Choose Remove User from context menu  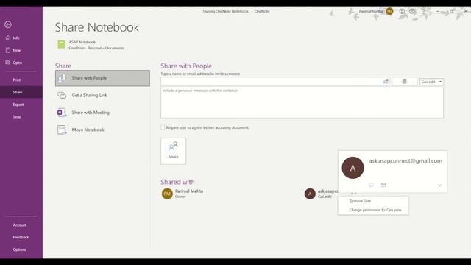(373, 201)
